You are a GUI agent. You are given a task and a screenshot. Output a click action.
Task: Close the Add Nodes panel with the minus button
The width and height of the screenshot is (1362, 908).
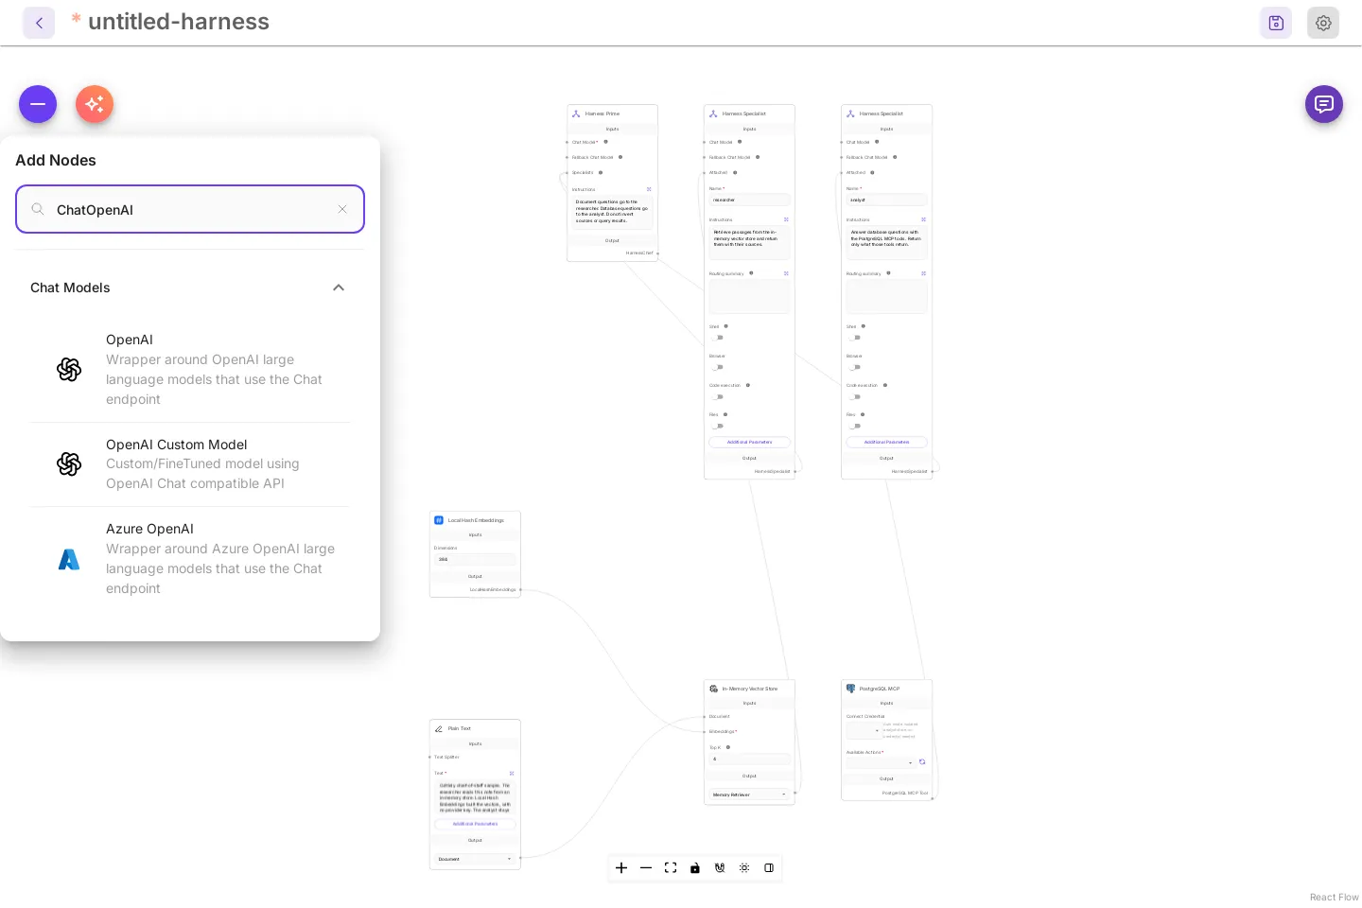38,104
